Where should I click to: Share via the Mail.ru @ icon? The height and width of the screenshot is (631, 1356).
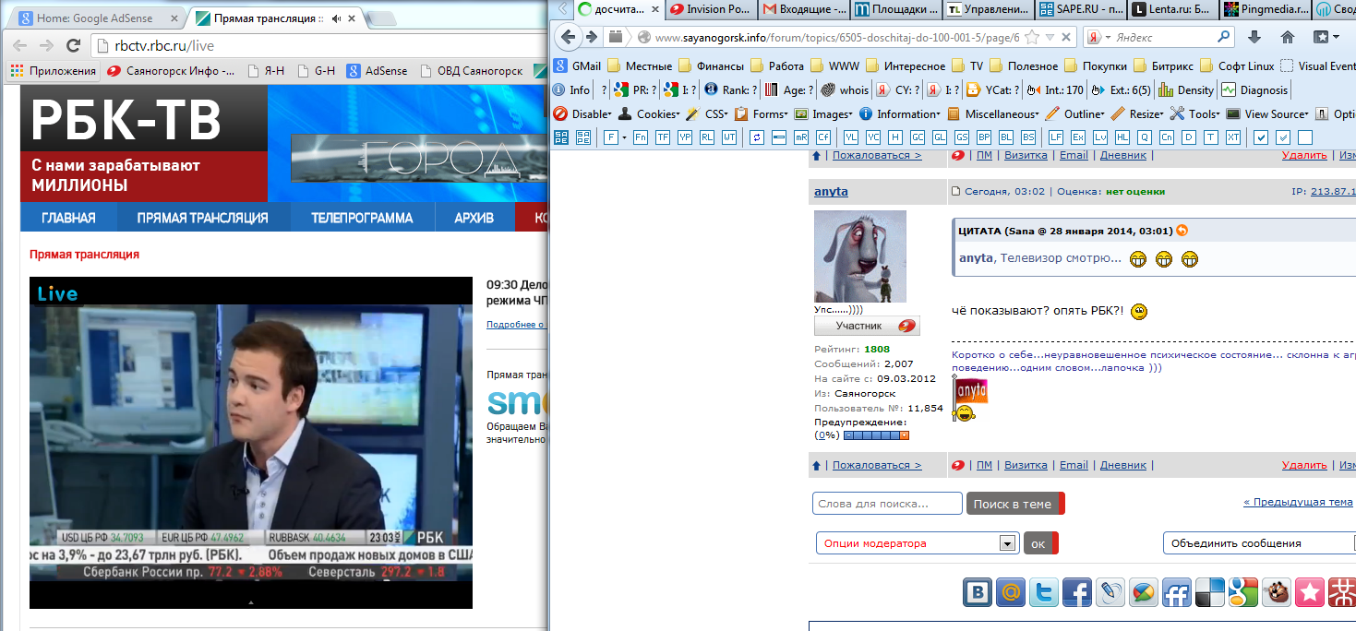[1011, 592]
